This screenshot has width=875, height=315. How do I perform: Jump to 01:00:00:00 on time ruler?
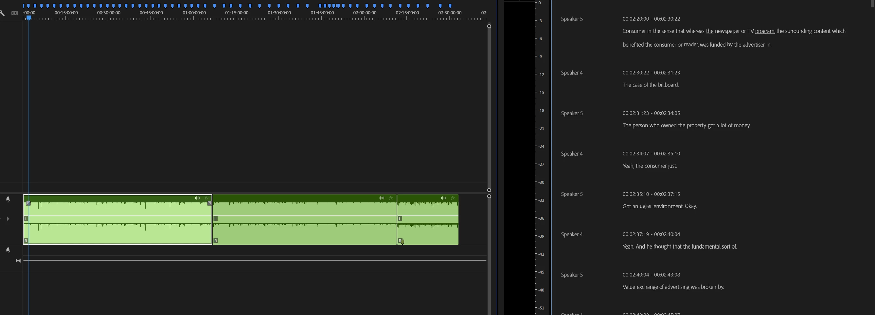click(x=194, y=13)
